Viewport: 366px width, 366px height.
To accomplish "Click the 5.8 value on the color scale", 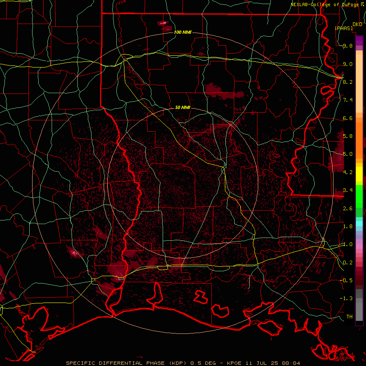I will click(348, 136).
